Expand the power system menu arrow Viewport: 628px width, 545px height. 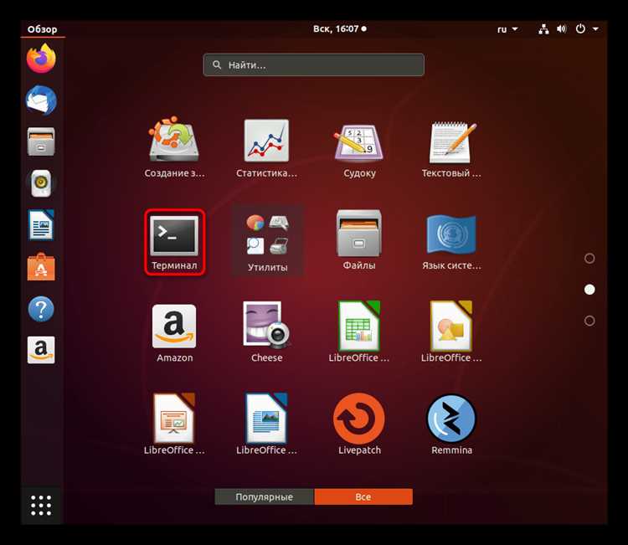pos(595,28)
